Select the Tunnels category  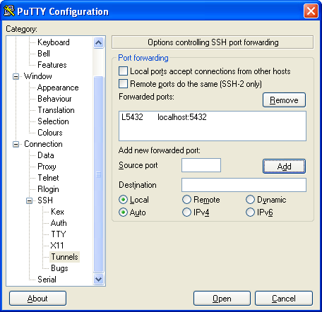[x=64, y=257]
